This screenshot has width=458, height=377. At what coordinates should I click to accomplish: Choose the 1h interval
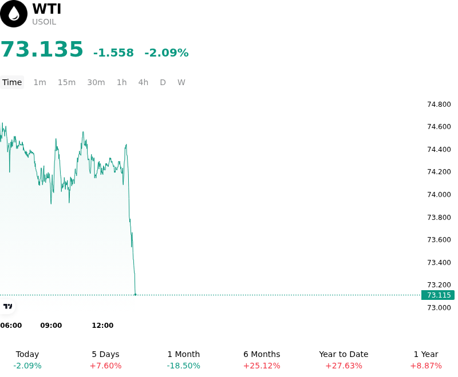coord(122,82)
